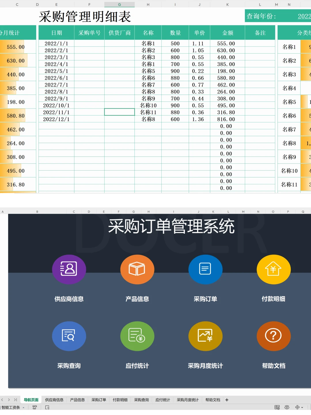Click the red 帮助文档 question mark icon
This screenshot has width=311, height=415.
[273, 336]
